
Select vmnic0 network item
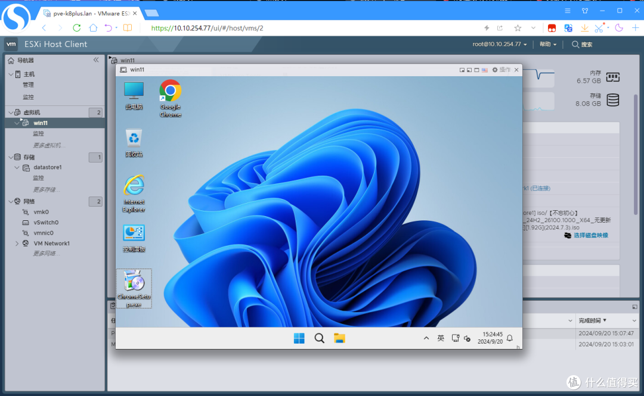pos(44,233)
